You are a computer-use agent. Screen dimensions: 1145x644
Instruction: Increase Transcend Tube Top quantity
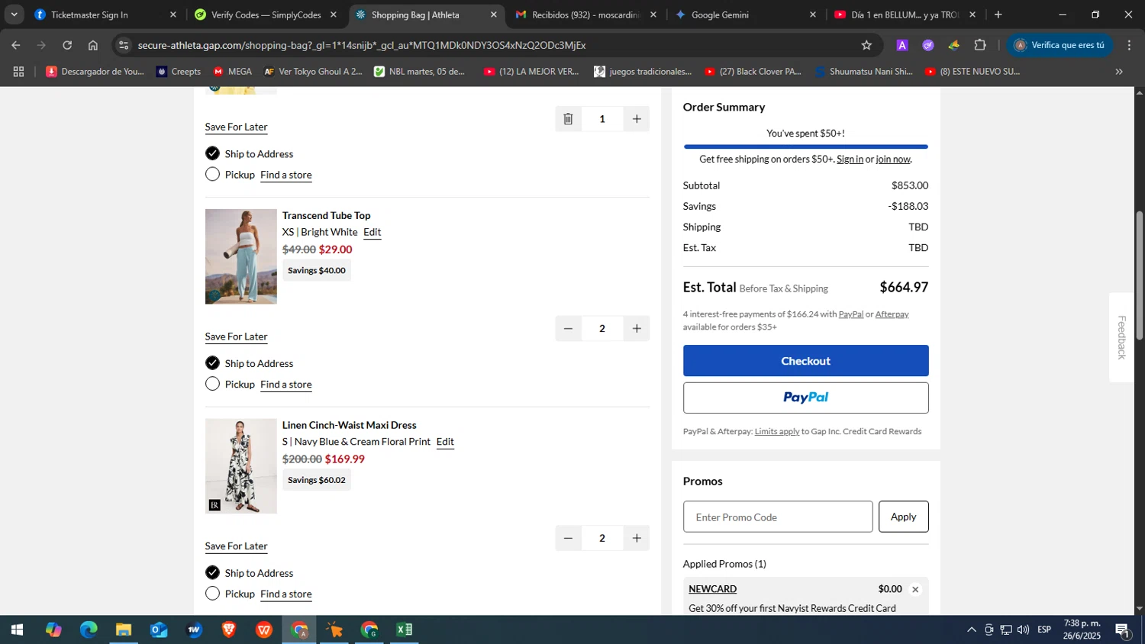(637, 328)
